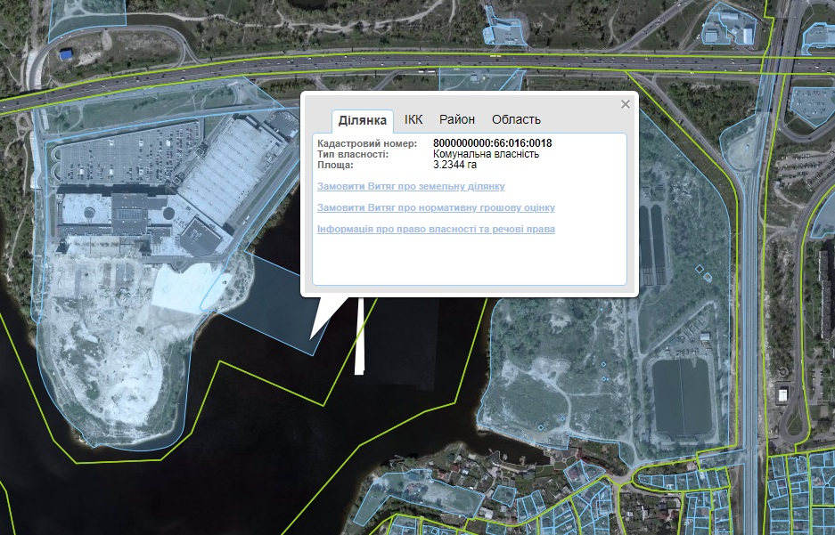This screenshot has width=835, height=535.
Task: Click the Комунальна власність ownership value
Action: pyautogui.click(x=486, y=154)
